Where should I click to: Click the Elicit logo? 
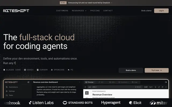[135, 103]
